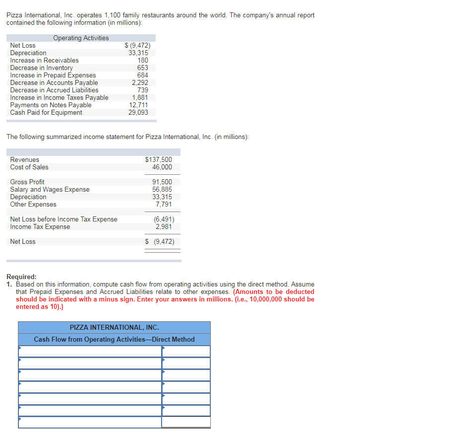This screenshot has height=435, width=449.
Task: Click the last row label cell in Cash Flow table
Action: (x=90, y=423)
